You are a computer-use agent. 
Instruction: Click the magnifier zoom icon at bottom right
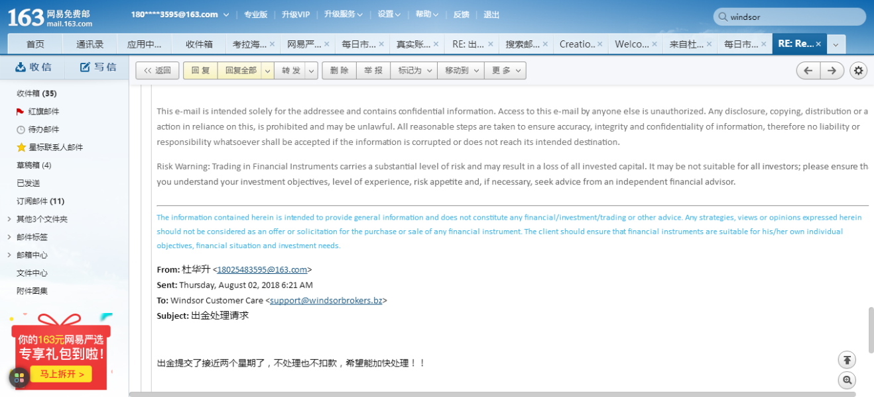pyautogui.click(x=847, y=380)
